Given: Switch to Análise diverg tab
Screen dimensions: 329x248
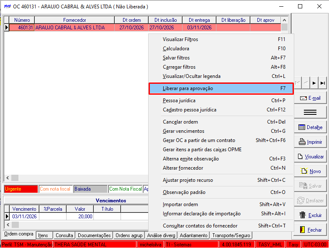Looking at the screenshot, I should [x=161, y=235].
